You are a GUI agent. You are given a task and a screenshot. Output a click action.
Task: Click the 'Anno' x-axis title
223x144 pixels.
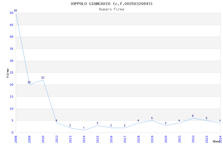216,141
